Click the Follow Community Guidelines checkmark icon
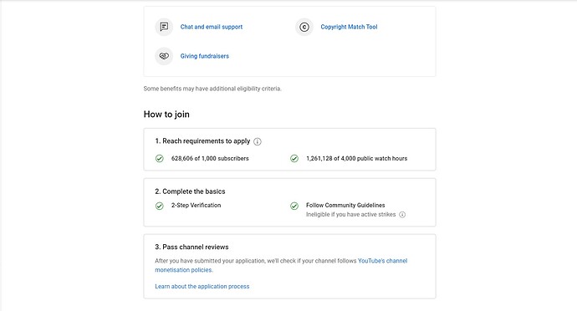This screenshot has width=577, height=311. (x=294, y=206)
